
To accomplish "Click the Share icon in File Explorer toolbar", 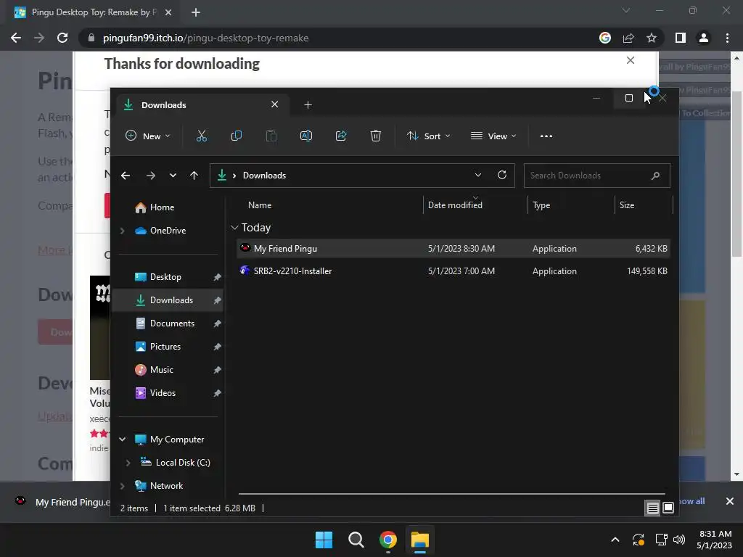I will coord(341,136).
